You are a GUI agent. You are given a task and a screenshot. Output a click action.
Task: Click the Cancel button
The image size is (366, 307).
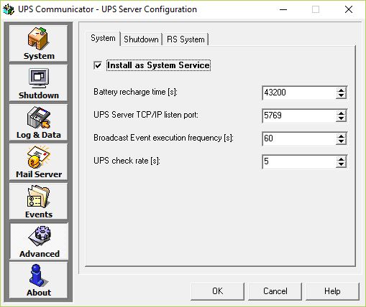275,291
